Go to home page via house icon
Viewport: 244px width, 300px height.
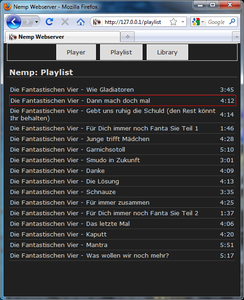pyautogui.click(x=81, y=22)
